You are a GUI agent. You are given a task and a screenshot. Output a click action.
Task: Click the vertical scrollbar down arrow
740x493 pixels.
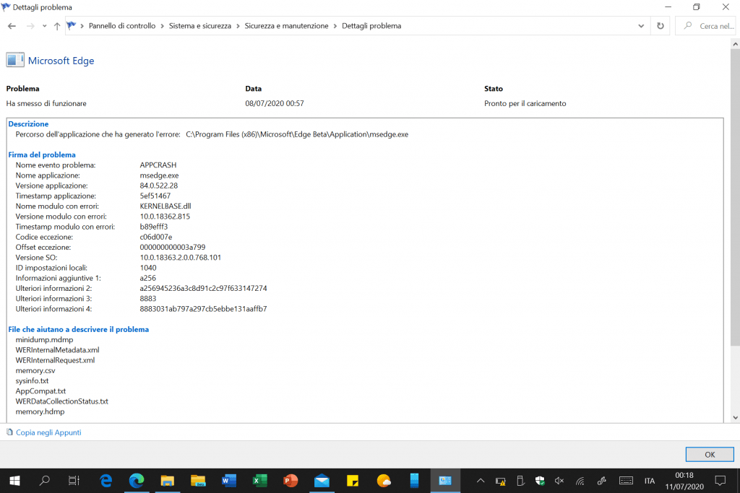coord(734,417)
